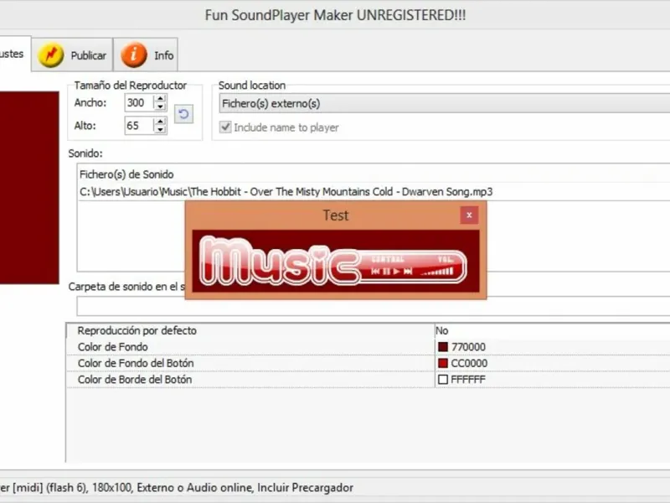Viewport: 670px width, 503px height.
Task: Click the 770000 background color swatch
Action: point(443,347)
